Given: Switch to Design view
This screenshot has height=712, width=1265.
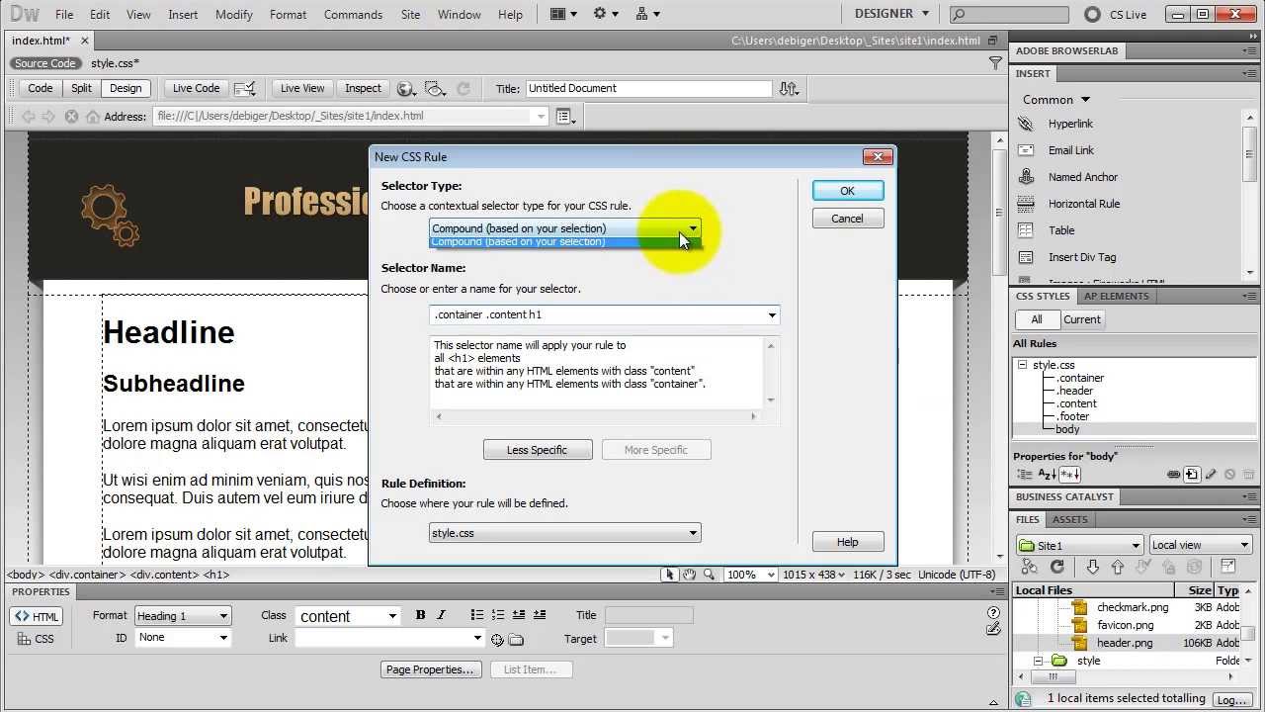Looking at the screenshot, I should tap(126, 88).
